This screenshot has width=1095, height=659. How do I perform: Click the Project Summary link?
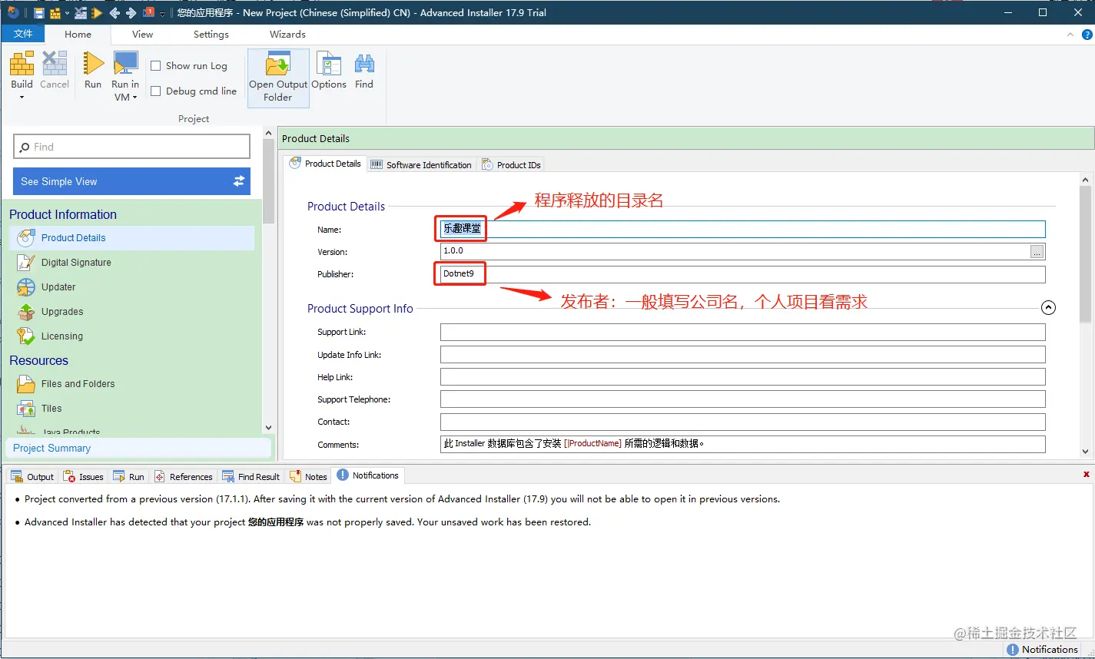click(x=51, y=448)
